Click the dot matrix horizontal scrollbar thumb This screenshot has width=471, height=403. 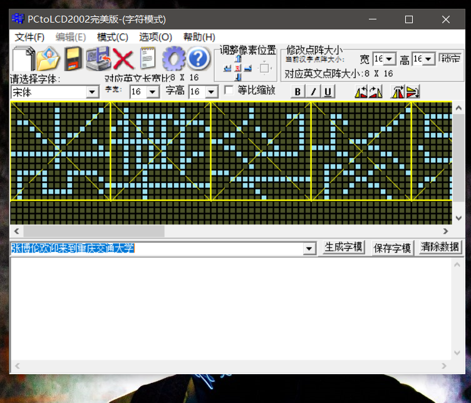click(94, 231)
